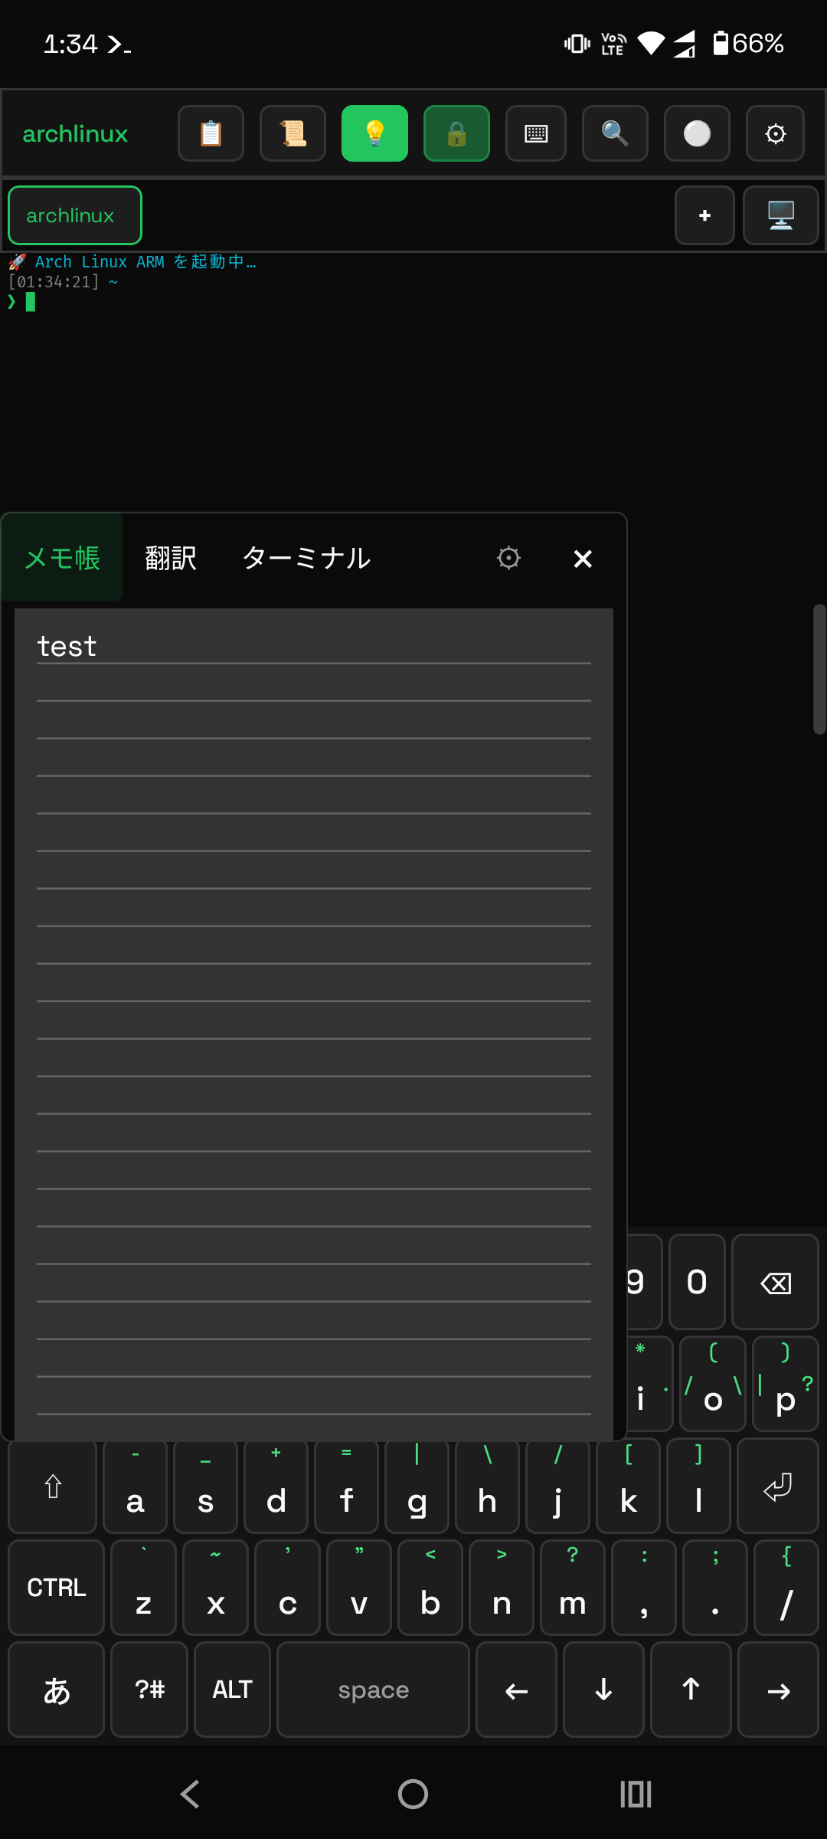Open the scroll history icon

pos(293,133)
